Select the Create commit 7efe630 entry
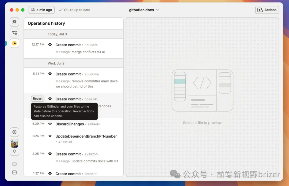This screenshot has height=186, width=289. point(68,174)
